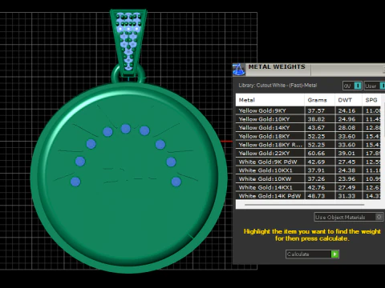Select the White Gold:10KW row
Image resolution: width=385 pixels, height=288 pixels.
(308, 179)
